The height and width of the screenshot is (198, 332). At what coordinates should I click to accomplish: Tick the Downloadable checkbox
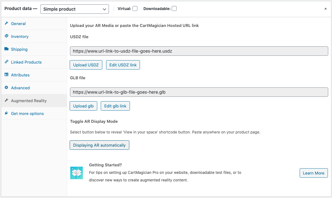click(174, 9)
